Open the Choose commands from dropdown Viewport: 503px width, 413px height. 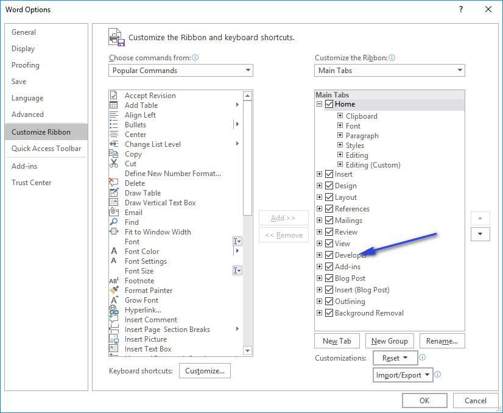181,70
